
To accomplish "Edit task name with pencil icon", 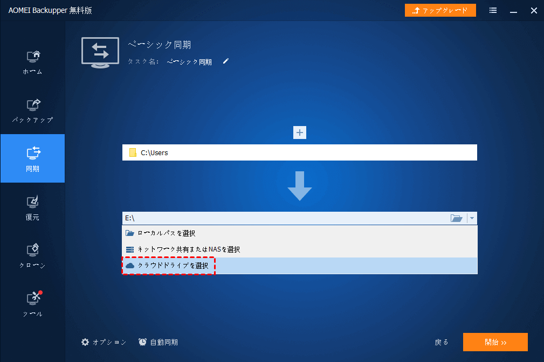I will tap(226, 61).
